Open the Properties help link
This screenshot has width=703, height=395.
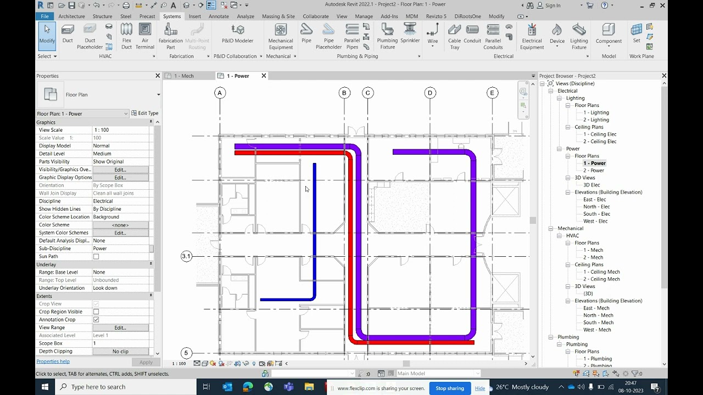pyautogui.click(x=53, y=362)
